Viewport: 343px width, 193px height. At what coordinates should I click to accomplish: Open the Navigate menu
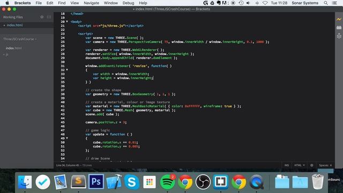point(92,3)
